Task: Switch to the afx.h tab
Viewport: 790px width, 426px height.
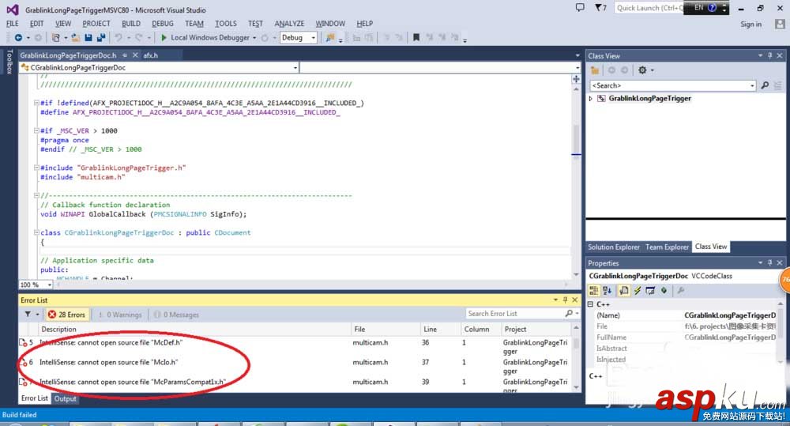Action: tap(150, 55)
